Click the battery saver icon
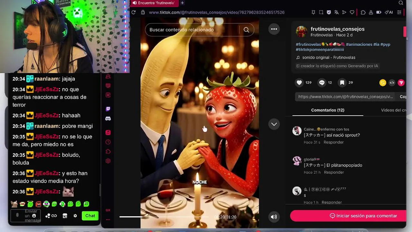Screen dimensions: 412x232 pyautogui.click(x=379, y=12)
